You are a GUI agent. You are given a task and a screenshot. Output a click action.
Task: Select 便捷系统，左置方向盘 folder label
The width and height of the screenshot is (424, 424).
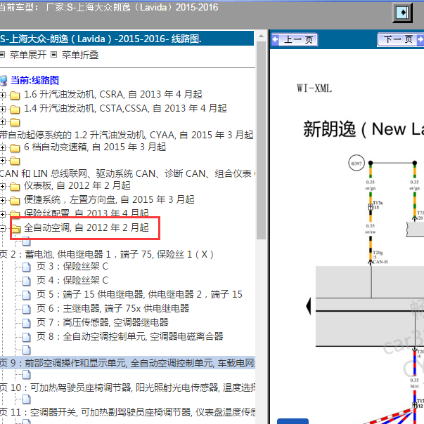pyautogui.click(x=109, y=199)
